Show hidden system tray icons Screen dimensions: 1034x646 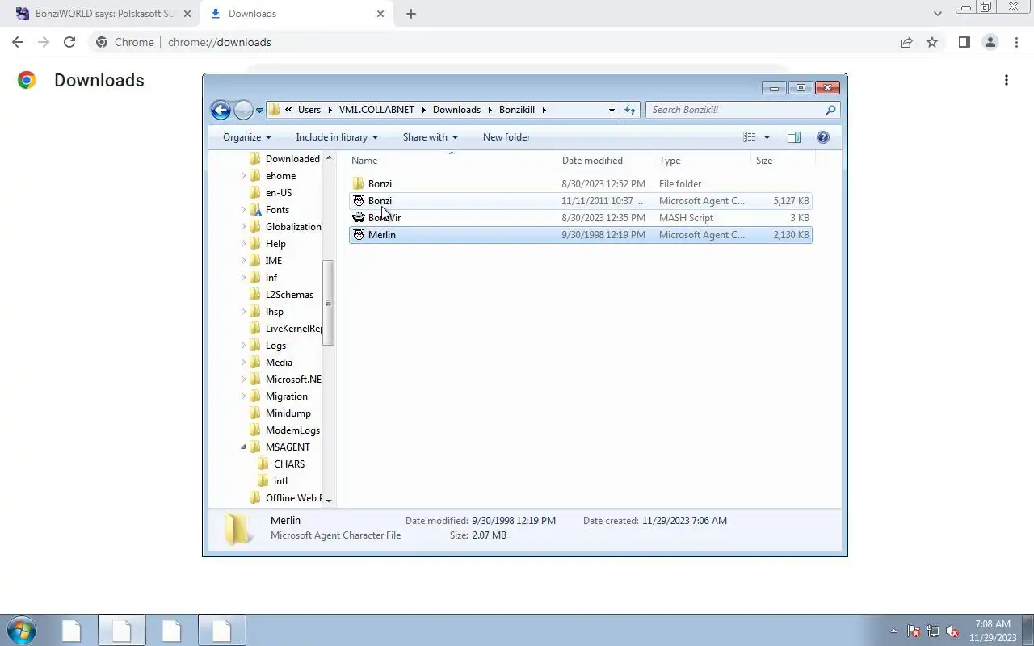pos(893,631)
